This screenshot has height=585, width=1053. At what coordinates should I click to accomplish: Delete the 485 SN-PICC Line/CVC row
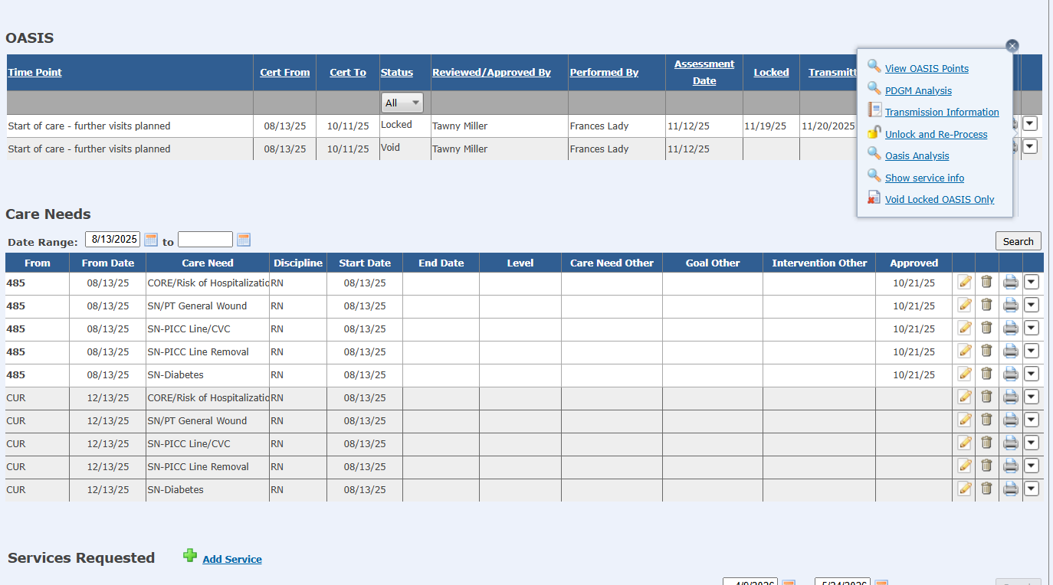pyautogui.click(x=986, y=328)
